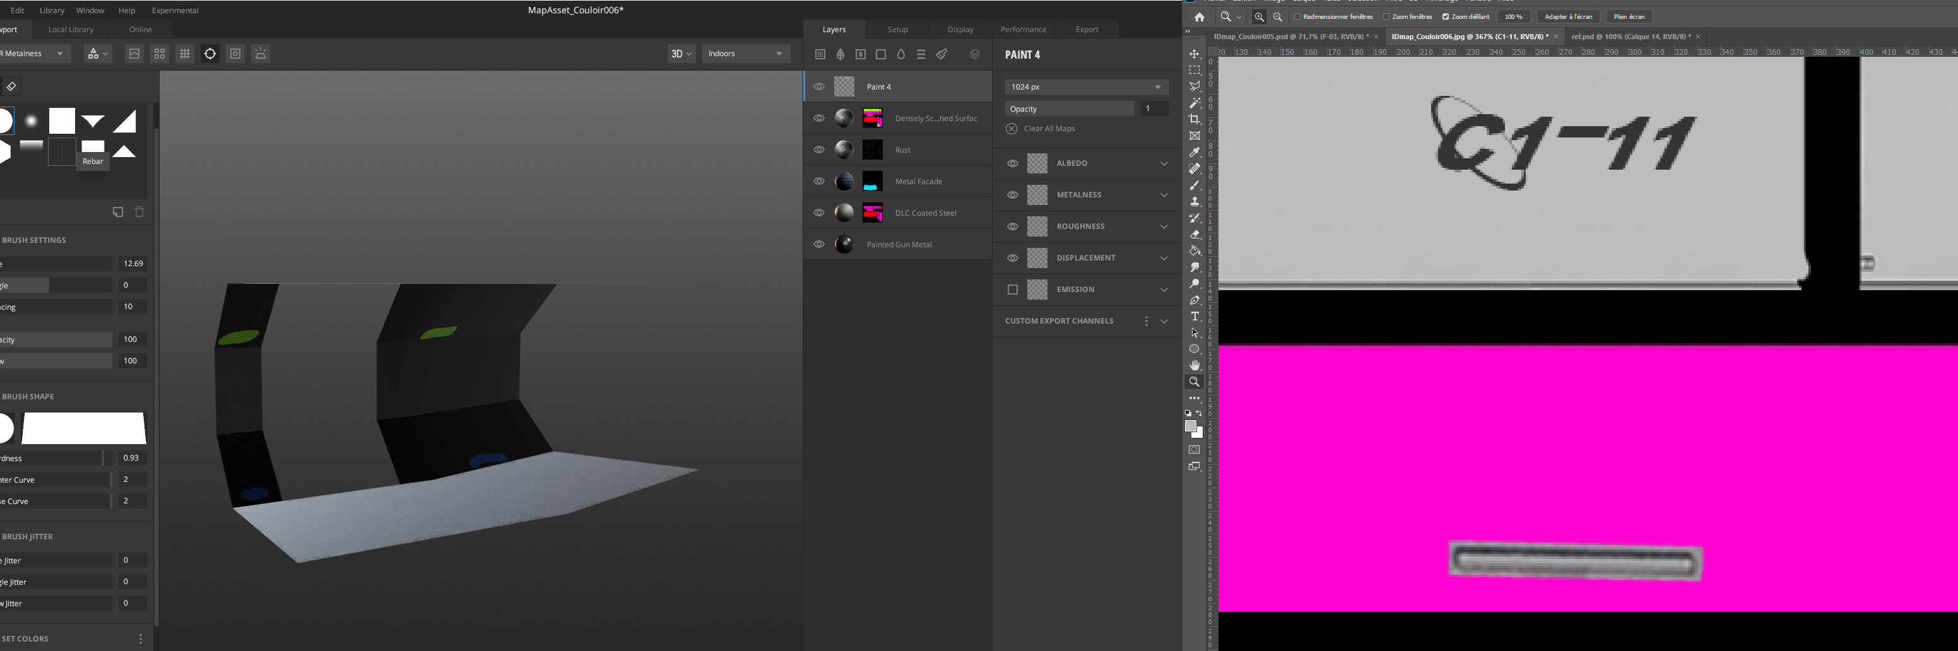The height and width of the screenshot is (651, 1958).
Task: Click the layer stack icon in Layers toolbar
Action: [974, 54]
